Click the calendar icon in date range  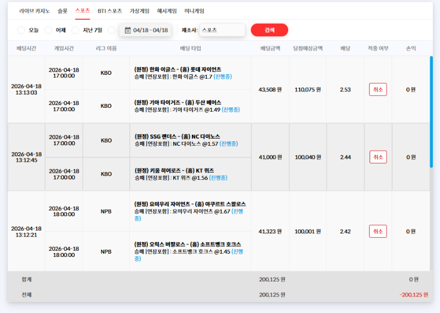tap(127, 30)
